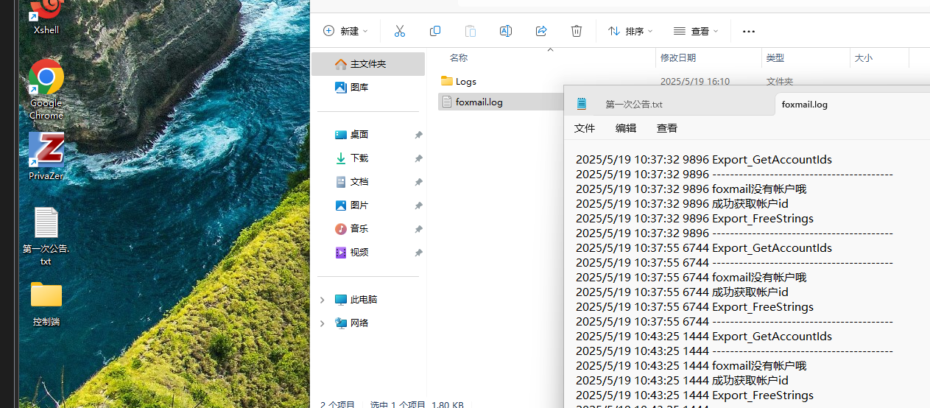This screenshot has height=408, width=930.
Task: Click the 10:37:32 foxmail没有帐户哦 log line
Action: coord(691,189)
